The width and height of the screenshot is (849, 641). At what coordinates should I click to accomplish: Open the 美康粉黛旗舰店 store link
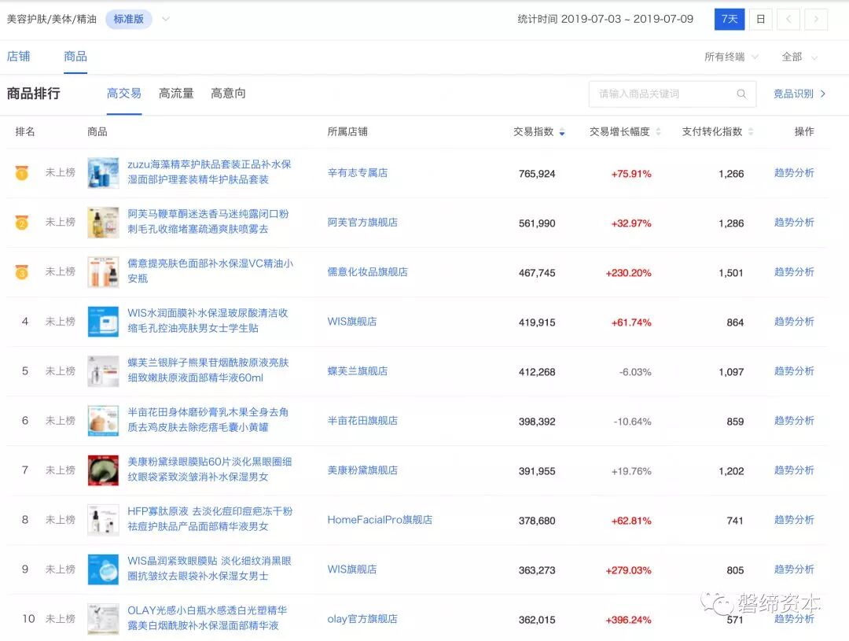(362, 470)
